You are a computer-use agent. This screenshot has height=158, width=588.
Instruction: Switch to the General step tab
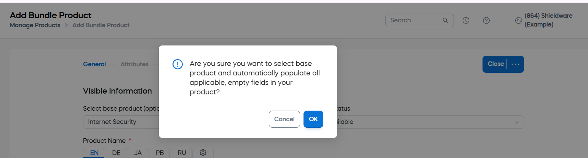94,64
